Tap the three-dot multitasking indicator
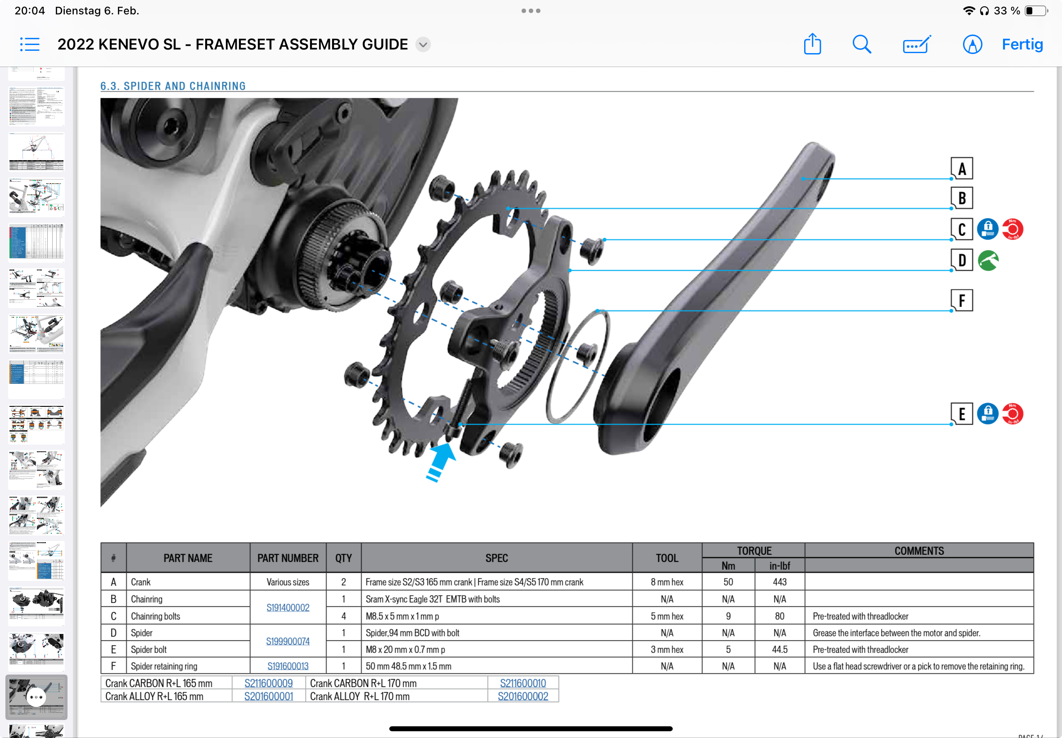Screen dimensions: 1062x738 (531, 11)
